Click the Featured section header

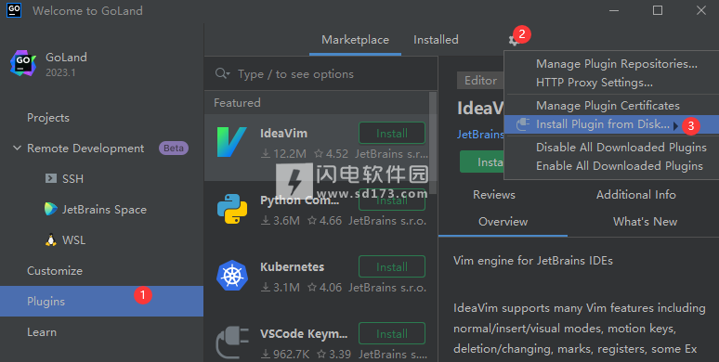(x=237, y=103)
